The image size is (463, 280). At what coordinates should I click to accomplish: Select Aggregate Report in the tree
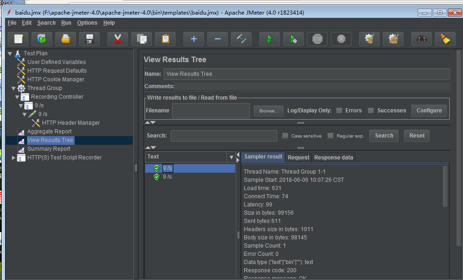pos(49,132)
